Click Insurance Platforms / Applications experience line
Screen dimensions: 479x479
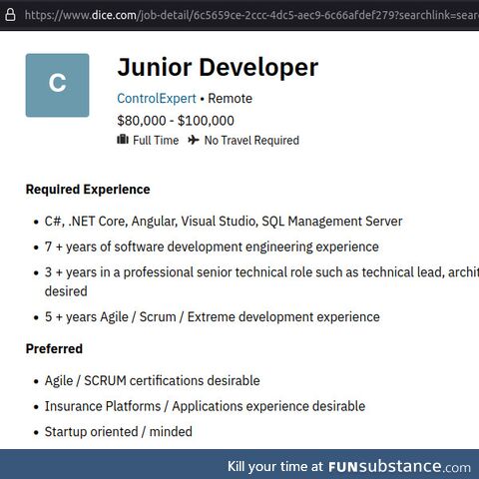coord(205,406)
